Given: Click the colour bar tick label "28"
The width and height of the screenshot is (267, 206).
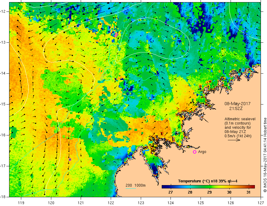Looking at the screenshot, I should (x=190, y=192).
